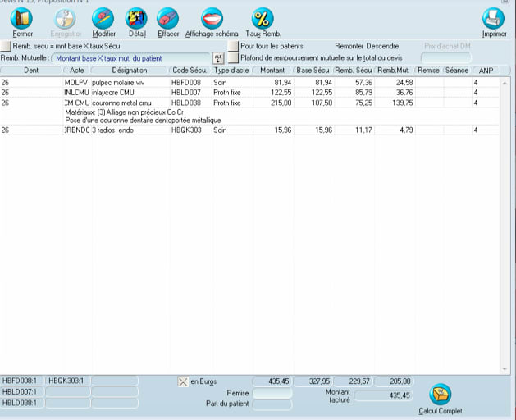The width and height of the screenshot is (516, 420).
Task: Show the Affichage schéma dental view
Action: pos(212,18)
